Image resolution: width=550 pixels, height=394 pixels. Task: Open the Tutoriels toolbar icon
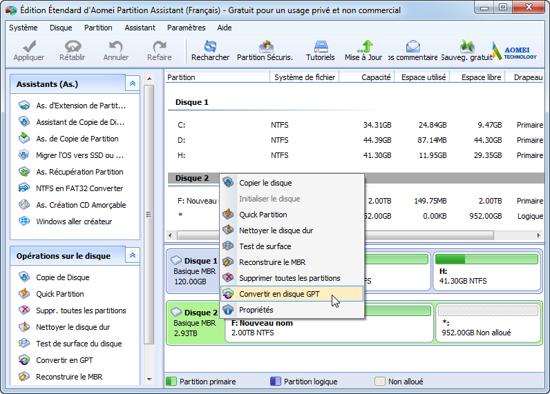[321, 46]
